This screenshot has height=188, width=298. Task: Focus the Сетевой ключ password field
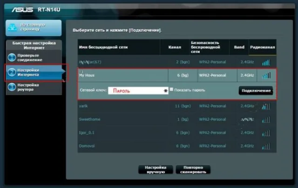pos(138,91)
